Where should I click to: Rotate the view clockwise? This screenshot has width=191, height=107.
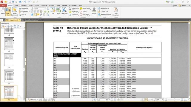coord(48,12)
